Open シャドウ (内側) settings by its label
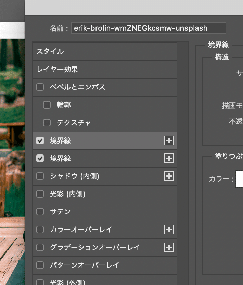This screenshot has height=285, width=243. click(75, 176)
